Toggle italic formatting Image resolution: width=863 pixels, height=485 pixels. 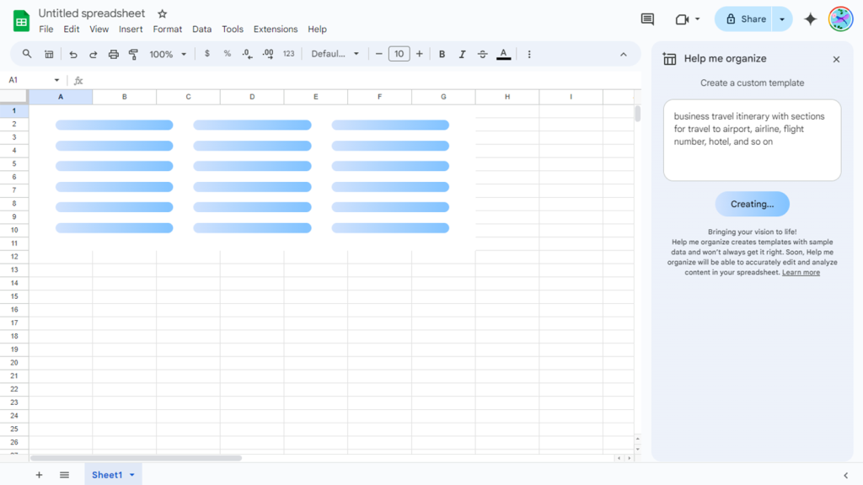pos(462,54)
